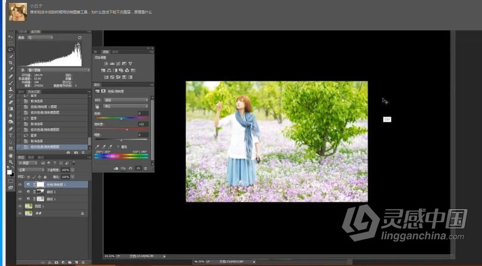Viewport: 482px width, 266px height.
Task: Delete the adjustment via Properties trash icon
Action: pyautogui.click(x=146, y=169)
